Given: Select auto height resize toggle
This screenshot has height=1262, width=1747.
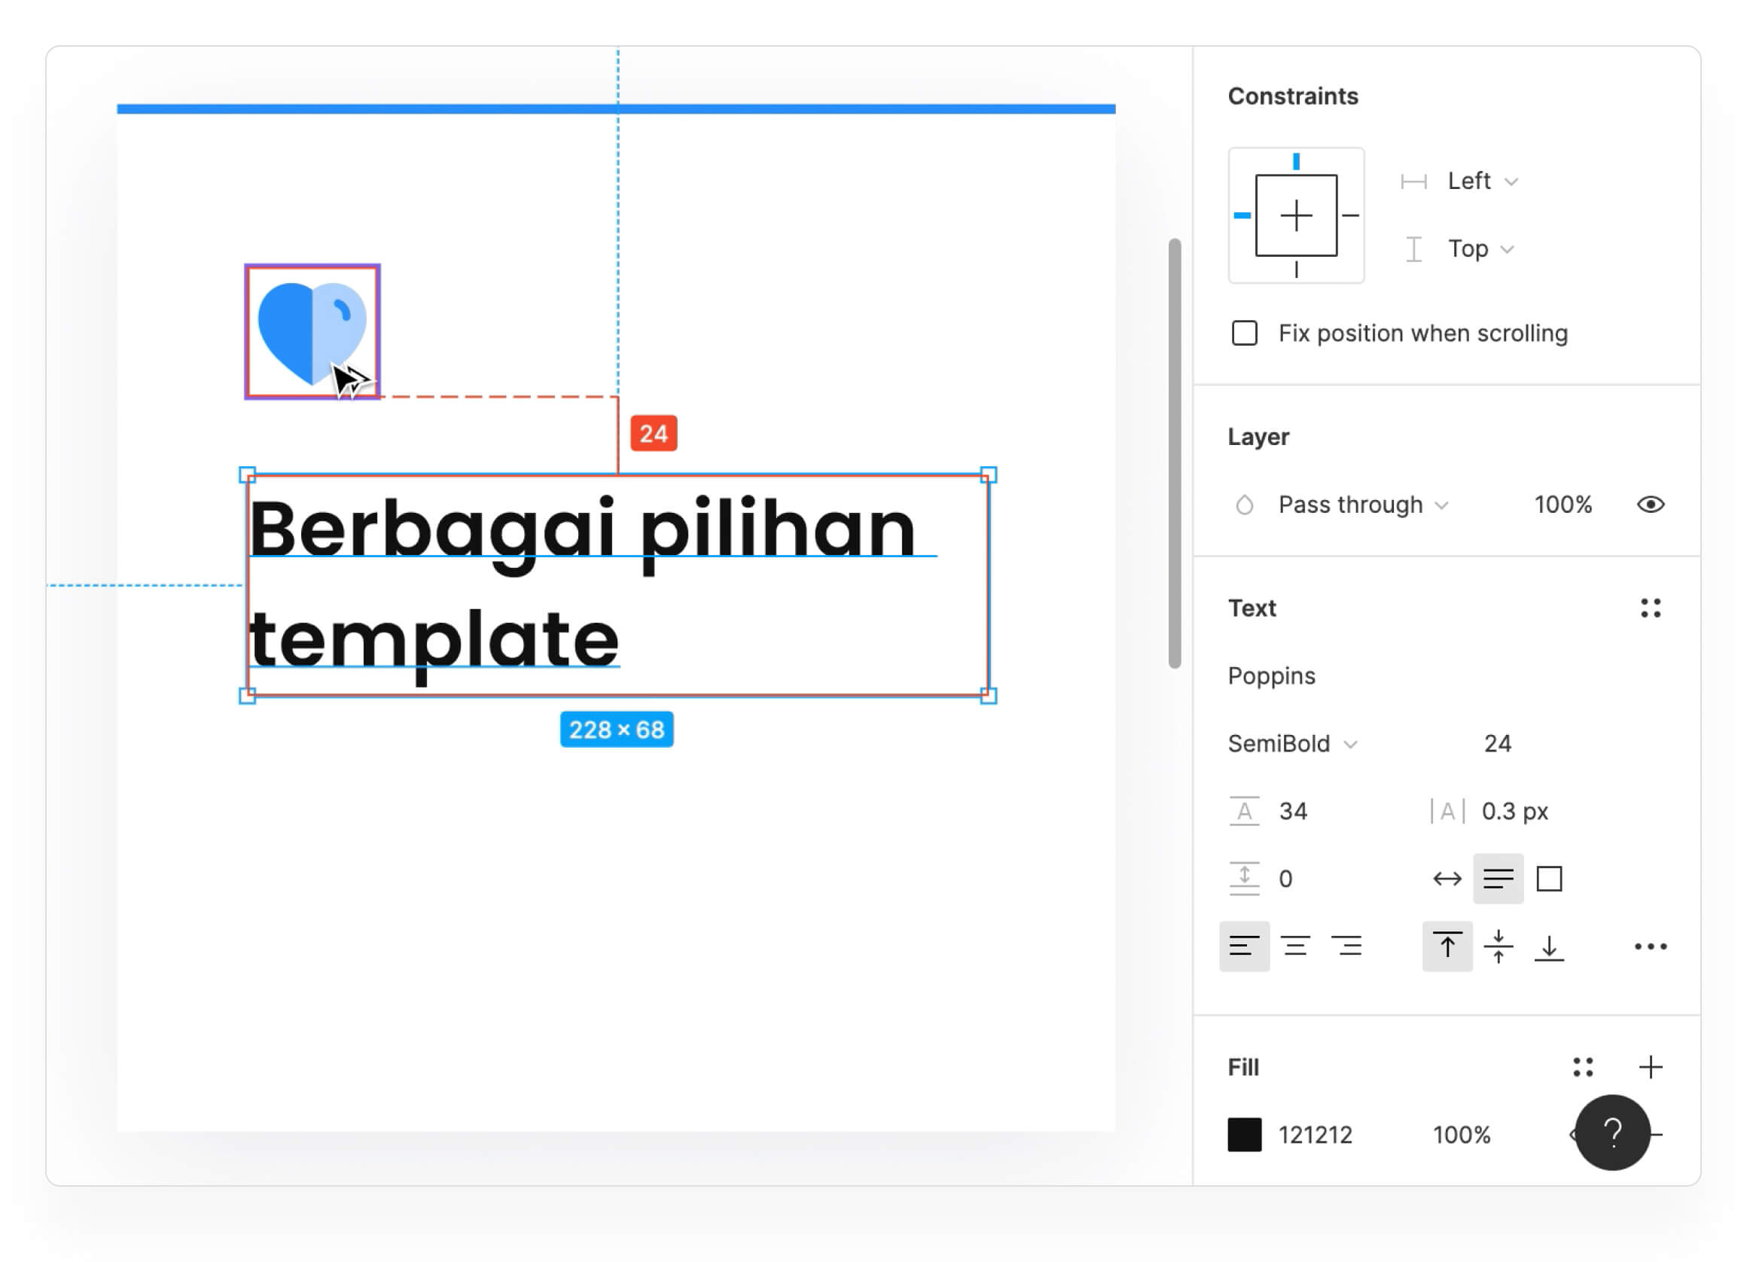Looking at the screenshot, I should point(1498,878).
